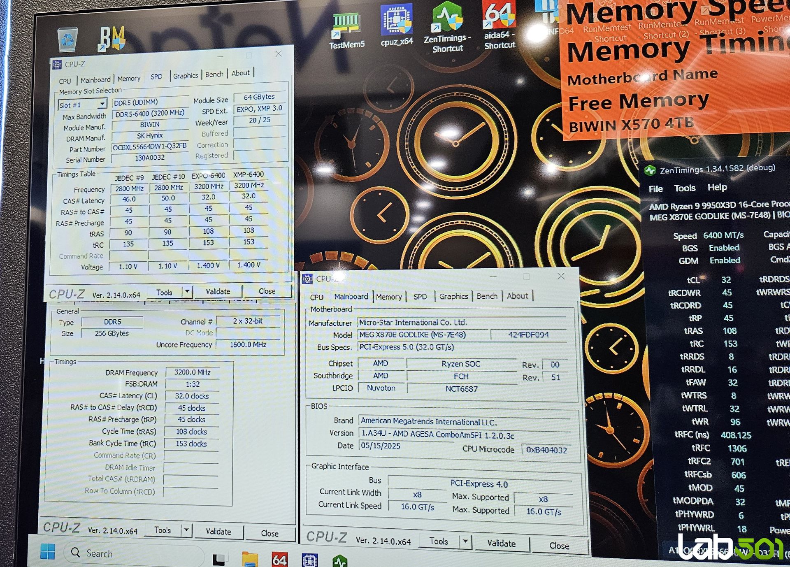The image size is (790, 567).
Task: Open the Recycle Bin desktop icon
Action: [x=67, y=40]
